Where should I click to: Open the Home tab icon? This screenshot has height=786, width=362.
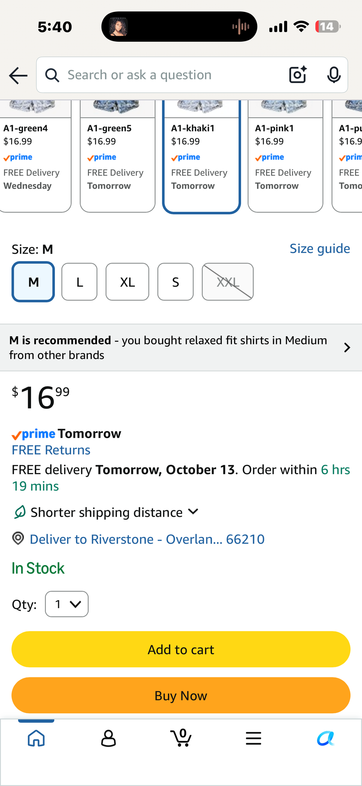[36, 738]
